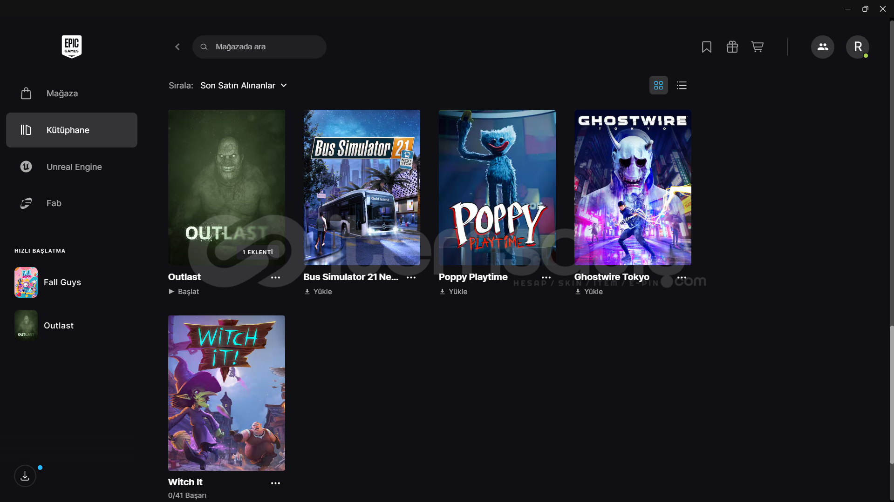Click the Epic Games logo
The height and width of the screenshot is (502, 894).
tap(72, 47)
